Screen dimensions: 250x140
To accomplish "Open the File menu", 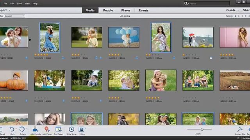I will click(x=5, y=3).
